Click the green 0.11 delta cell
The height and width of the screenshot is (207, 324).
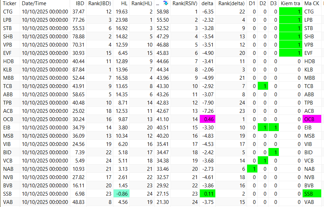207,194
